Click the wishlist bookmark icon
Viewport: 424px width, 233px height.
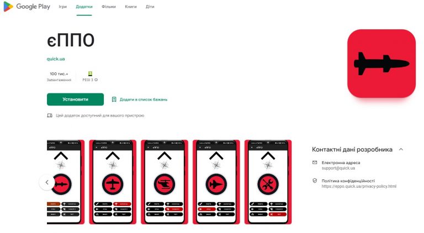[x=114, y=99]
